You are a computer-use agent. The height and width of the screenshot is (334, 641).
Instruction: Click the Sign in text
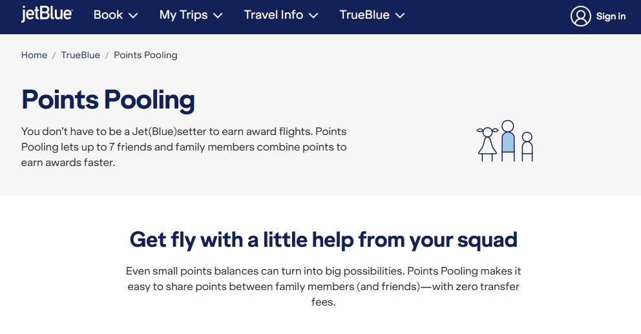click(611, 16)
